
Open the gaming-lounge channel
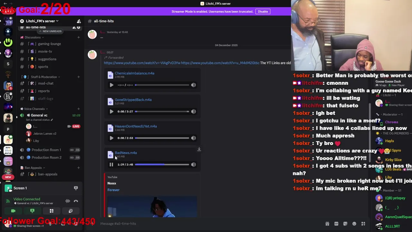pyautogui.click(x=49, y=44)
